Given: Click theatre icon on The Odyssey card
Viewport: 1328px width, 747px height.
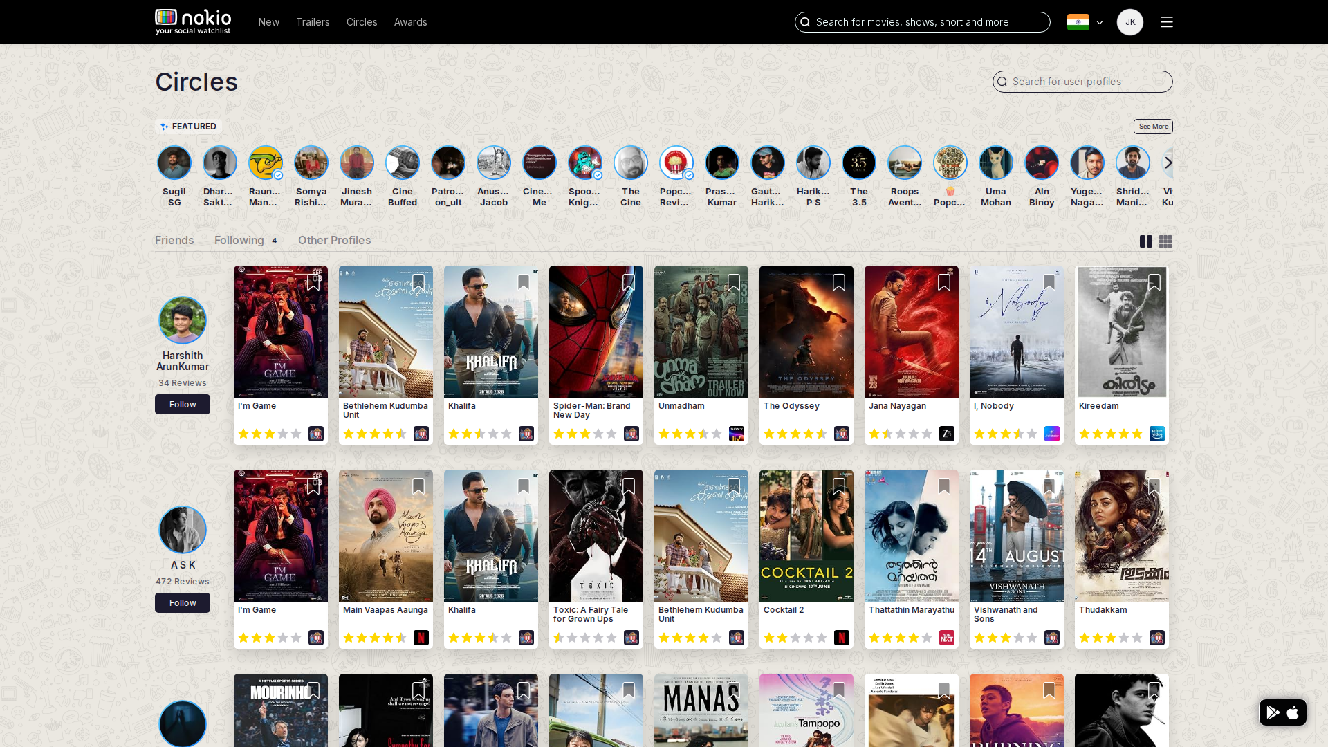Looking at the screenshot, I should coord(842,434).
